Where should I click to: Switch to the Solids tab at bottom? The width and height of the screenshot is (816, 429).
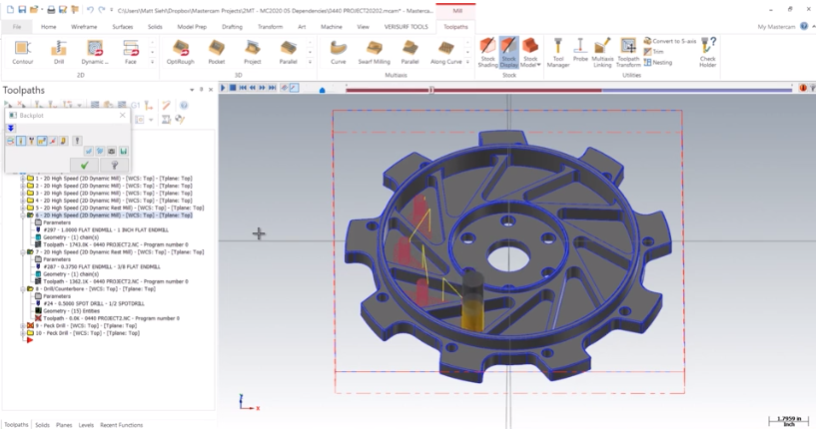pos(42,425)
